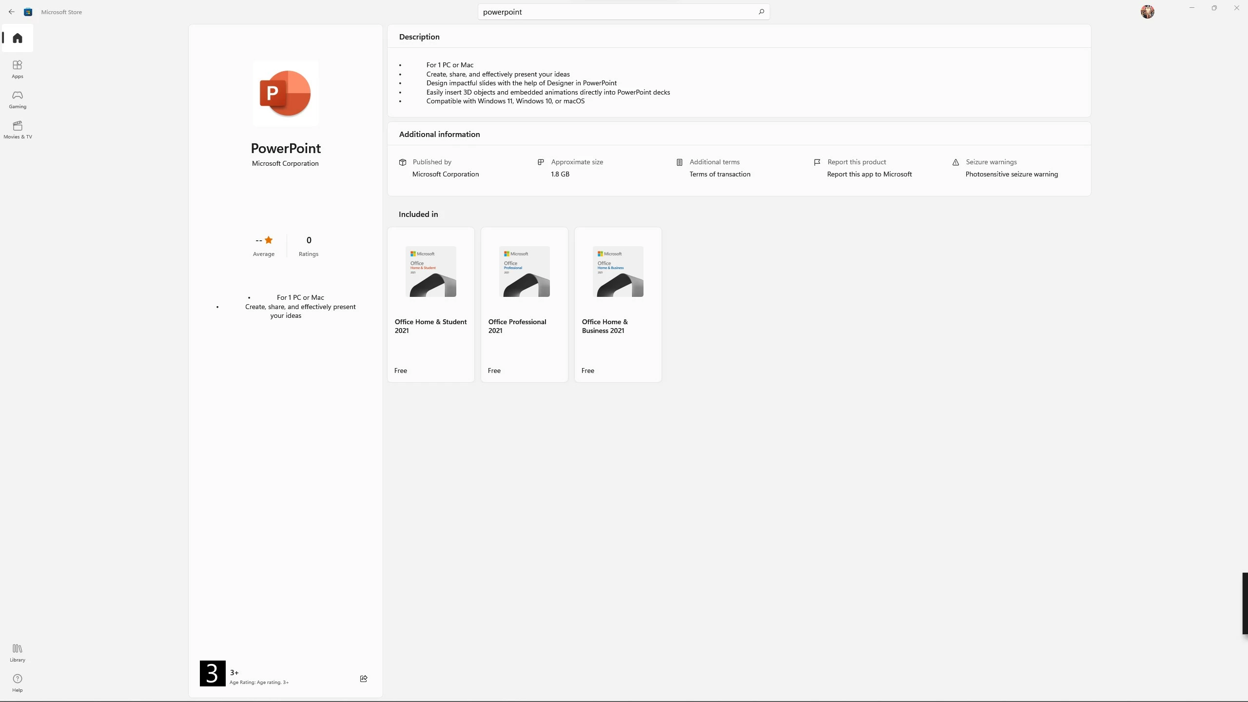Open the Gaming section
Image resolution: width=1248 pixels, height=702 pixels.
[x=18, y=99]
